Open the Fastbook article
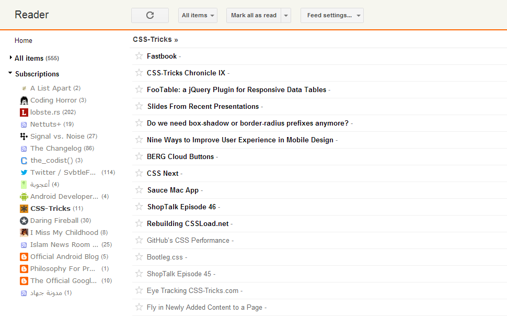The height and width of the screenshot is (316, 507). pyautogui.click(x=162, y=56)
